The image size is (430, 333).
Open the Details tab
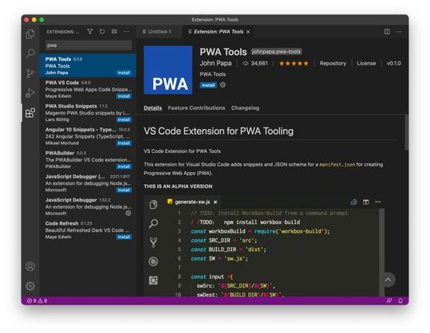152,108
